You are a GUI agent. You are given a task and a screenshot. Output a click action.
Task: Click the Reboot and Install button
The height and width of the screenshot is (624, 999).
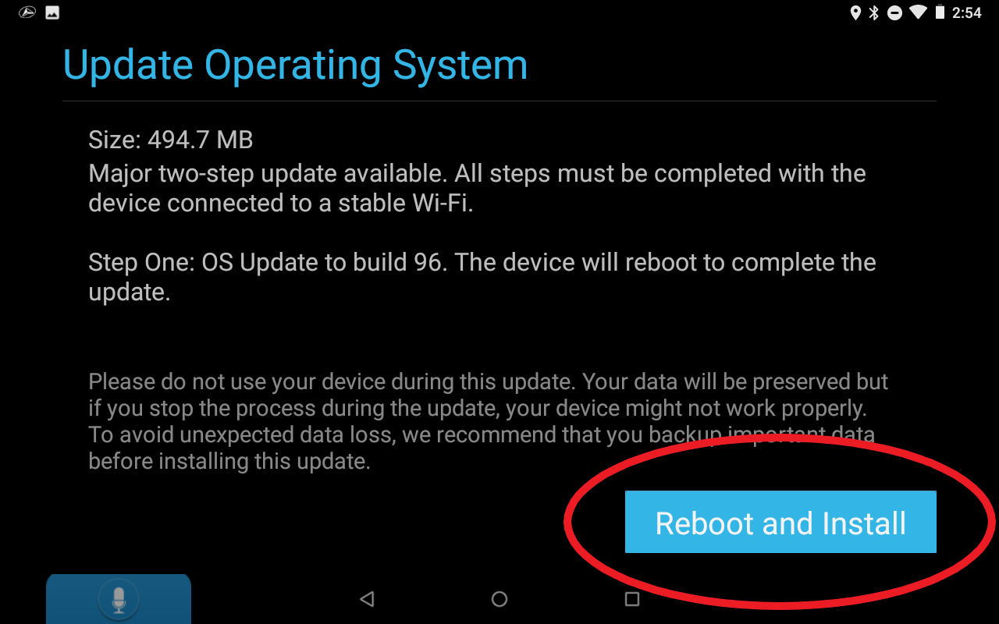click(780, 522)
